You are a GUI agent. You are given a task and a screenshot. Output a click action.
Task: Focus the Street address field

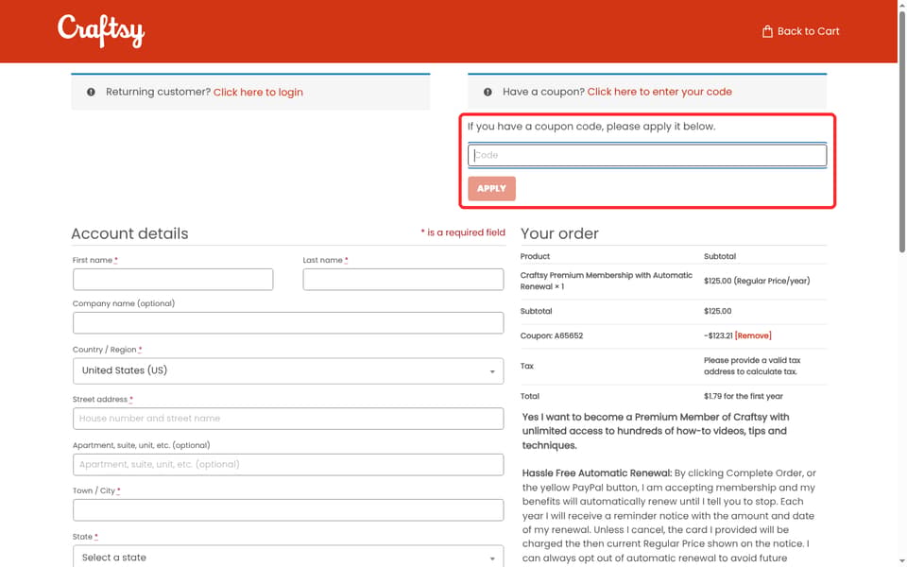pos(288,419)
